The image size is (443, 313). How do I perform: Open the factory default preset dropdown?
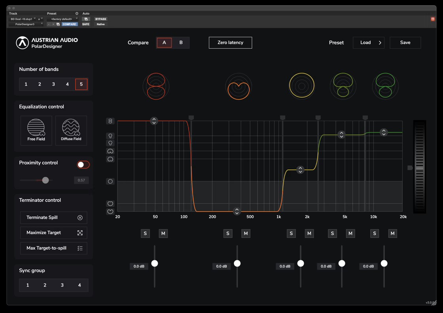click(62, 19)
